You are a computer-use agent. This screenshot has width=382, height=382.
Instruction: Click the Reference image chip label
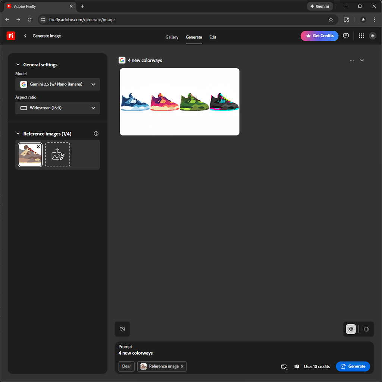pyautogui.click(x=164, y=366)
